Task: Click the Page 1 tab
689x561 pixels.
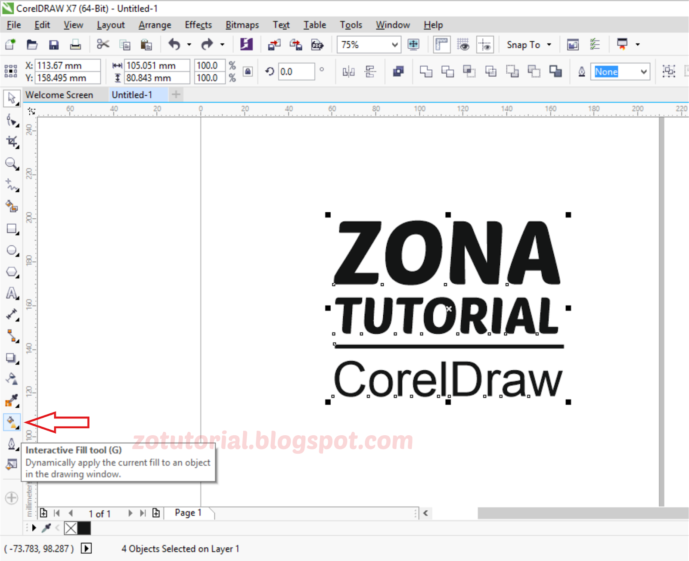Action: click(x=188, y=513)
